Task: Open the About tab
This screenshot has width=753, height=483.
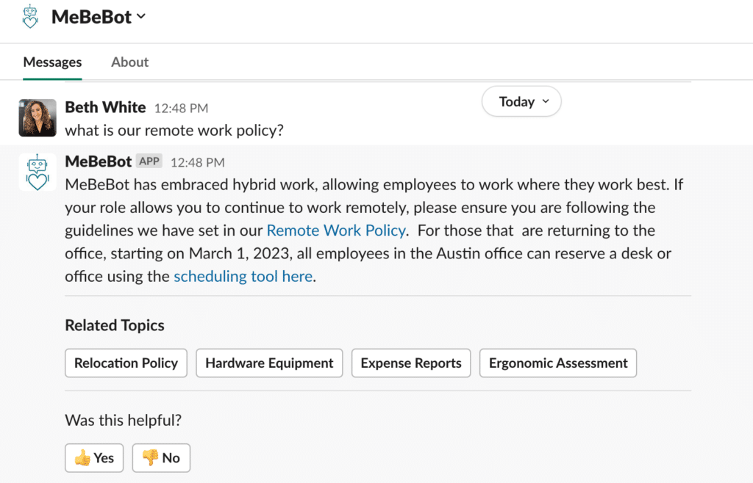Action: pos(129,62)
